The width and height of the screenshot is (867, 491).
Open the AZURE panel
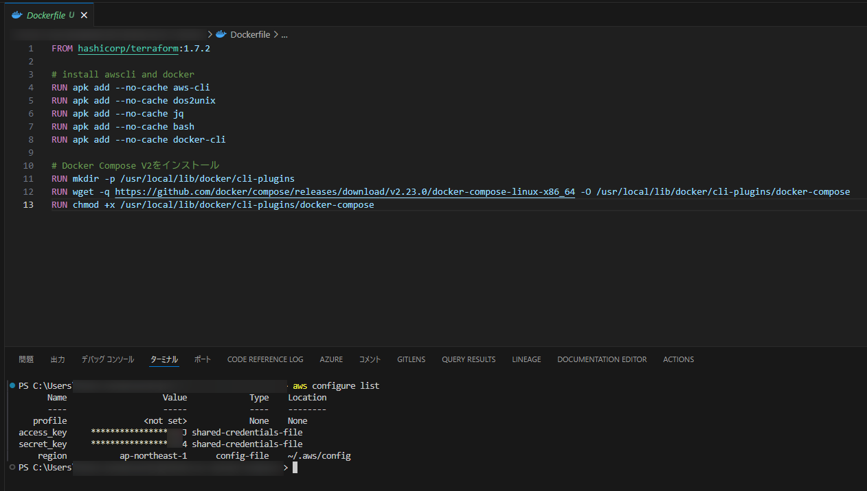(x=331, y=359)
